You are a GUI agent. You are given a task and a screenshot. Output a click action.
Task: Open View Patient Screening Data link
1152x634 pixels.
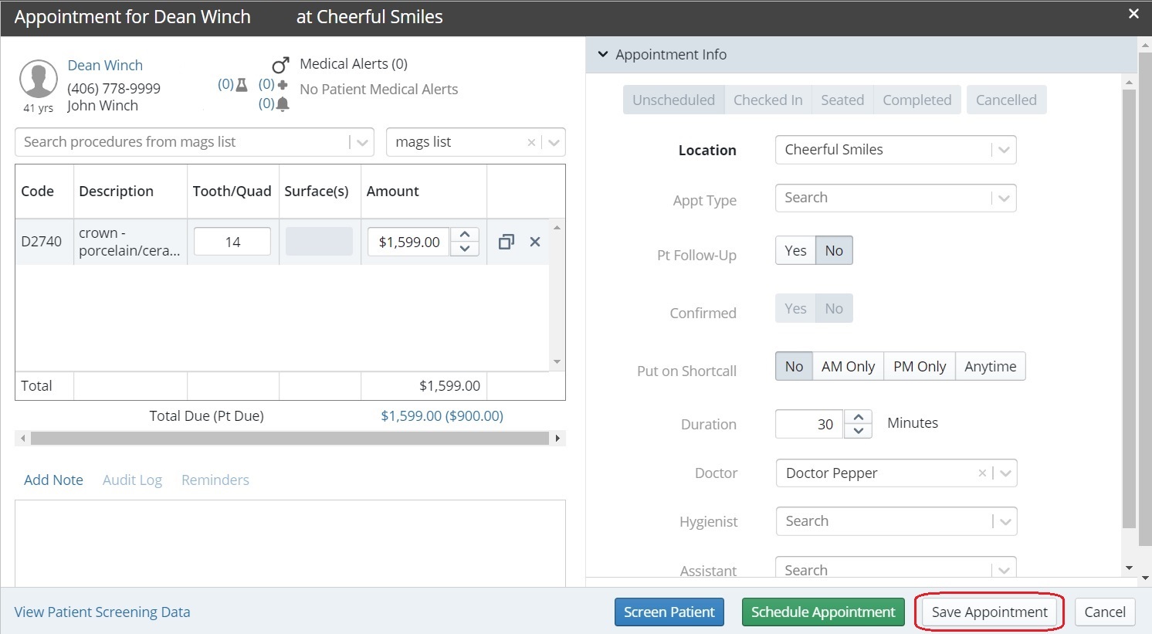click(102, 612)
